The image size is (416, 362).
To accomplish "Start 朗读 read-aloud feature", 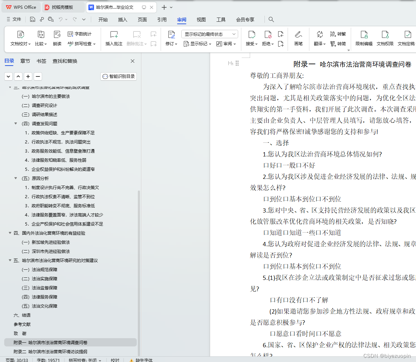I will click(x=57, y=38).
